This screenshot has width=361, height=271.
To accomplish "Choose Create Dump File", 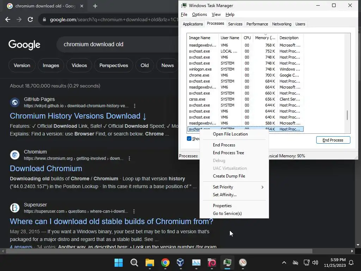I will click(234, 176).
